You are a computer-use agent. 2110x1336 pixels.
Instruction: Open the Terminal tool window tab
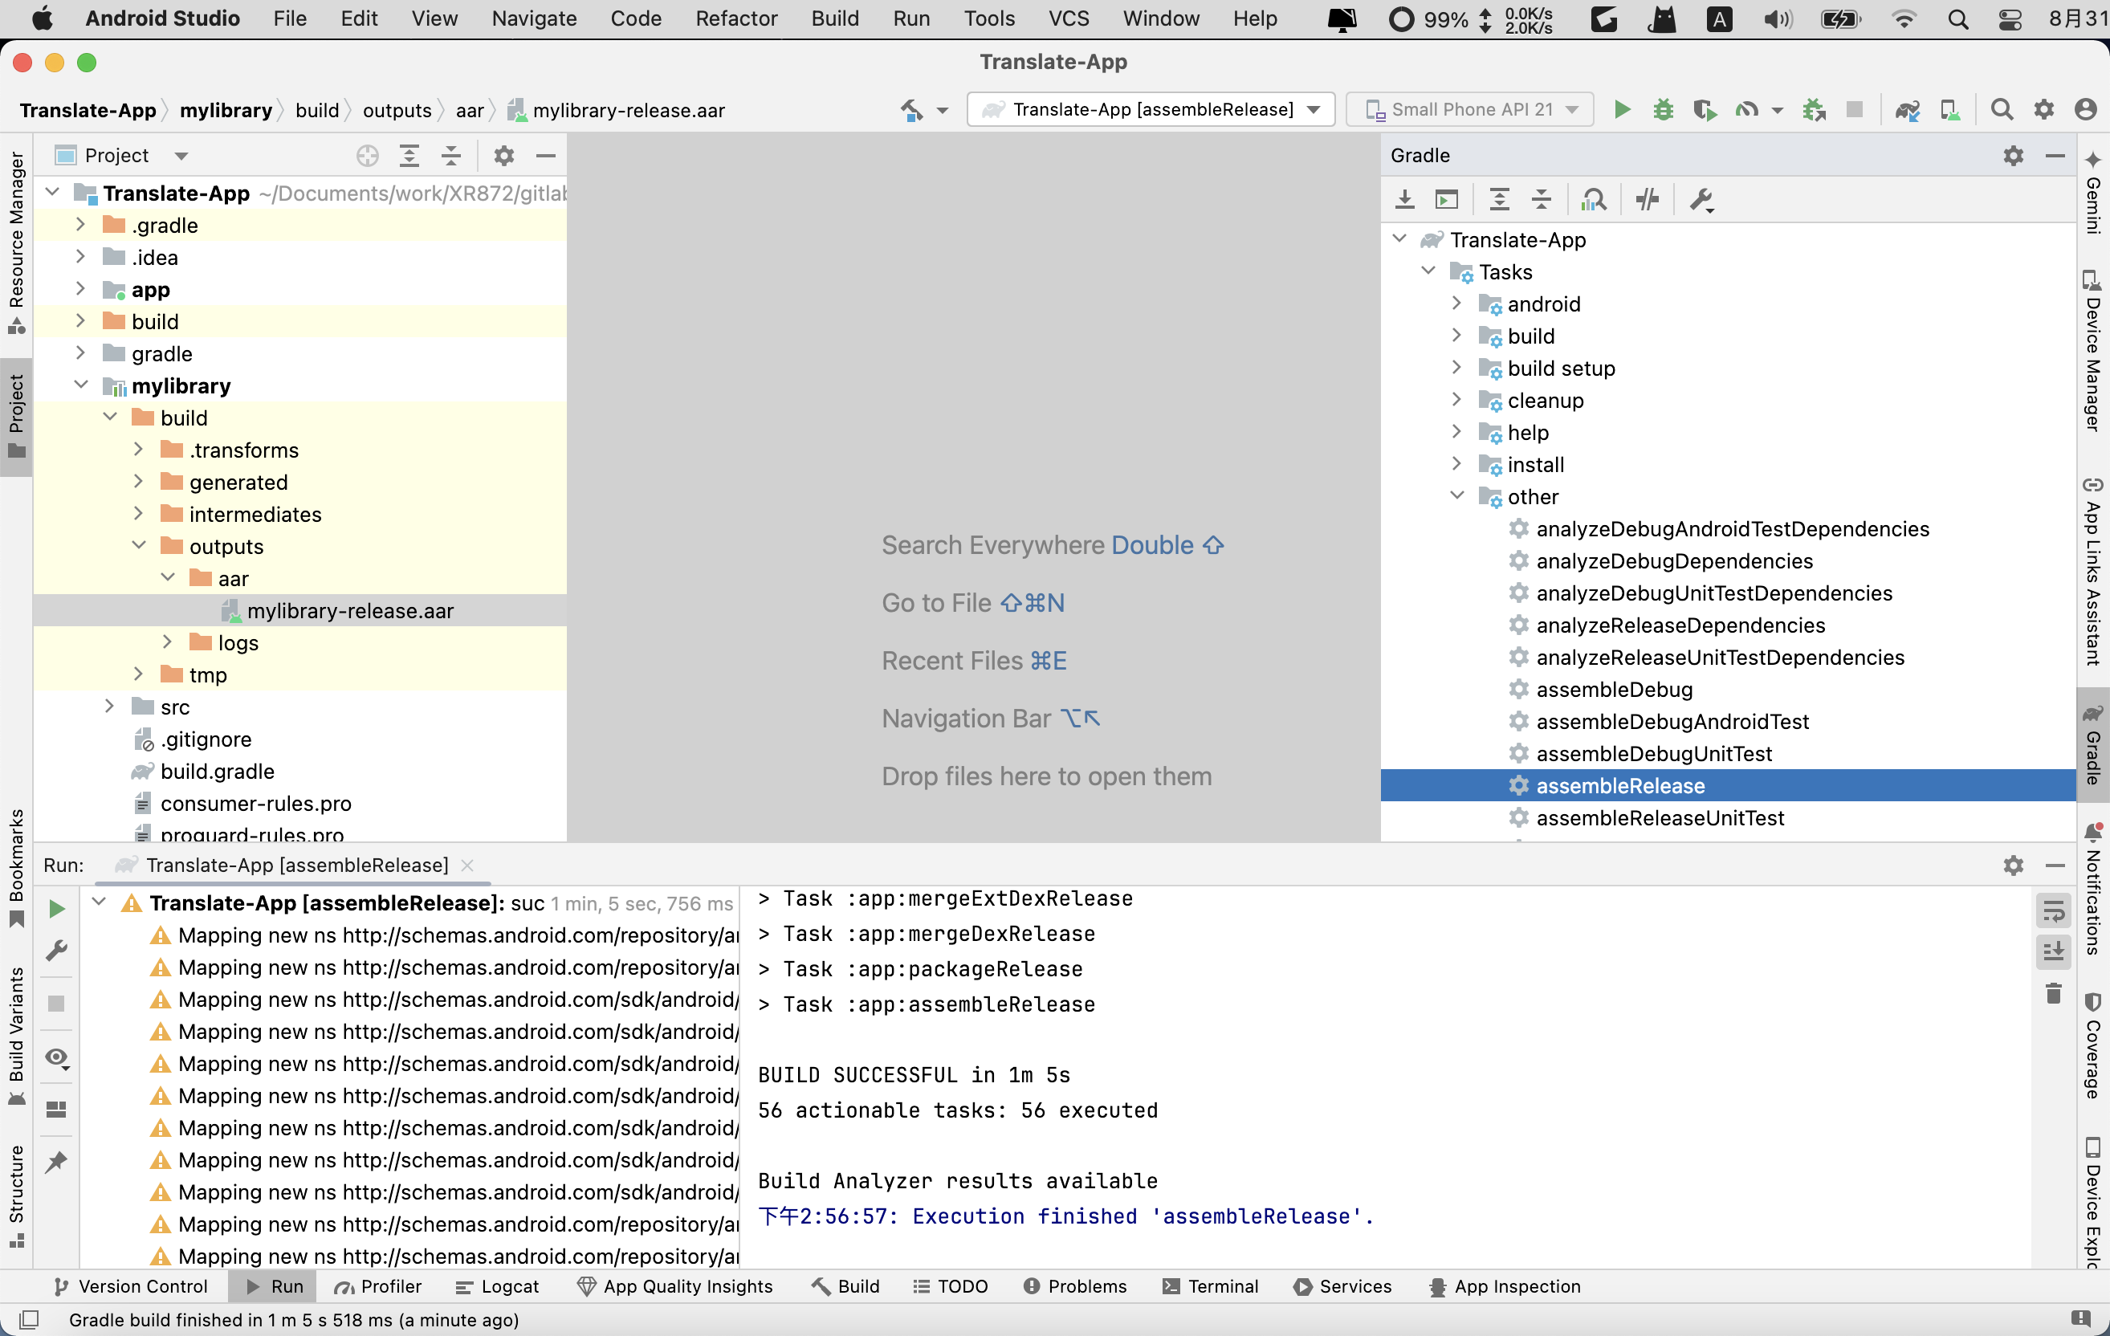coord(1210,1286)
